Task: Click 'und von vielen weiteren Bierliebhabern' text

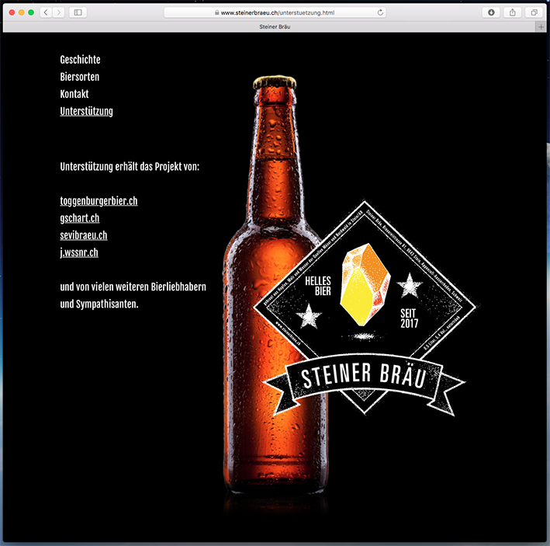Action: [x=133, y=287]
